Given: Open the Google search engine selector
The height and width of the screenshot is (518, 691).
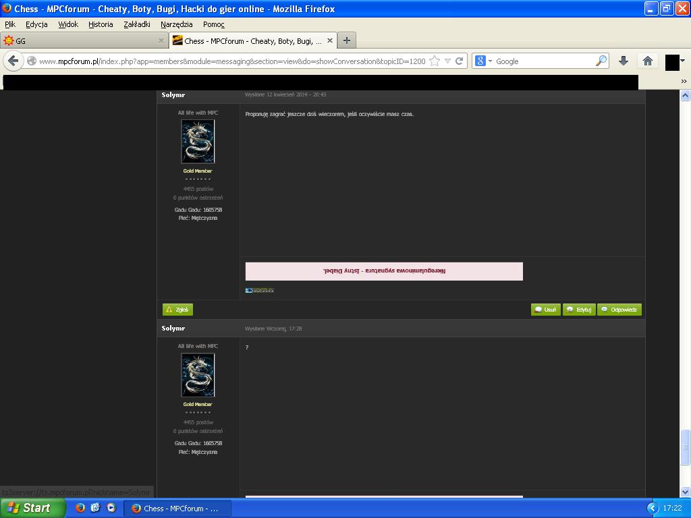Looking at the screenshot, I should click(483, 61).
